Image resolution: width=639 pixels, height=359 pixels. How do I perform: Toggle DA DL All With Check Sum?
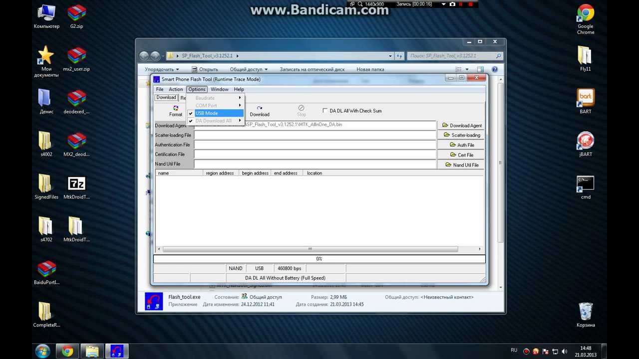[x=325, y=111]
